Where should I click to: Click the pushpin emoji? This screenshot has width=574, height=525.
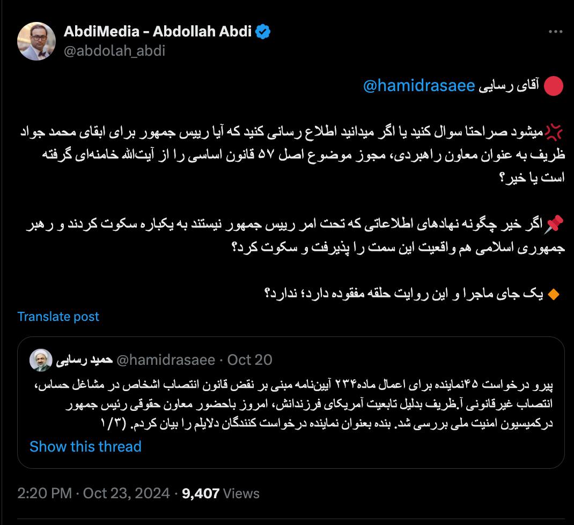tap(554, 224)
